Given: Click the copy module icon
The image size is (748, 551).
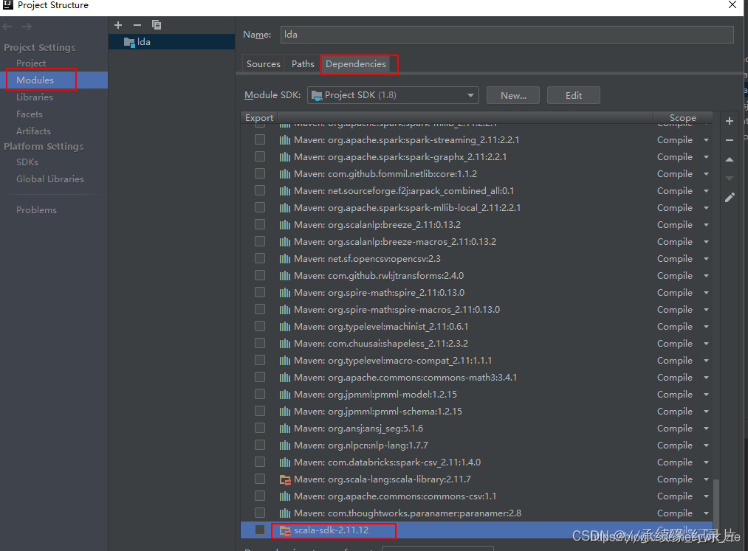Looking at the screenshot, I should pyautogui.click(x=156, y=24).
